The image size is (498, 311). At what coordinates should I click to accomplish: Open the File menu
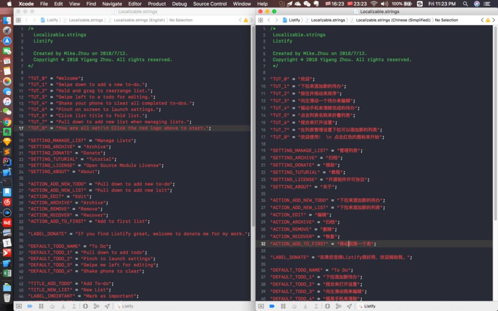pyautogui.click(x=44, y=4)
